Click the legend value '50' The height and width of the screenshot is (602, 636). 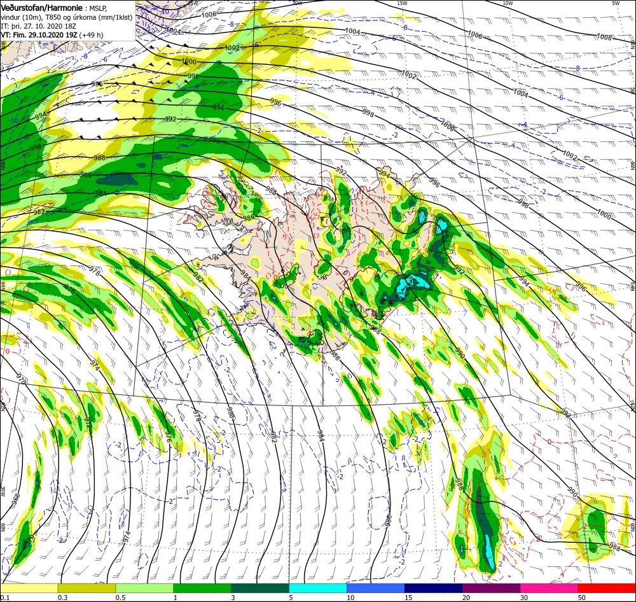[x=582, y=598]
